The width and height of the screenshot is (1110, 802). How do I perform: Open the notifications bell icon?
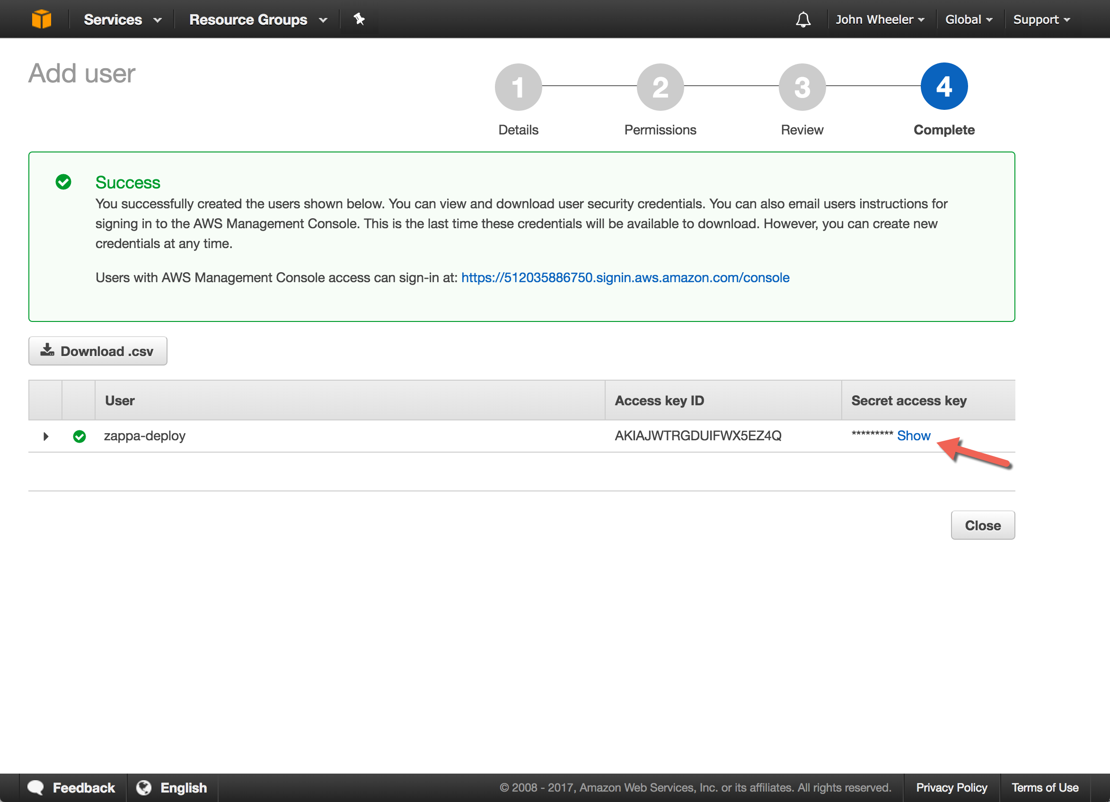pos(802,19)
